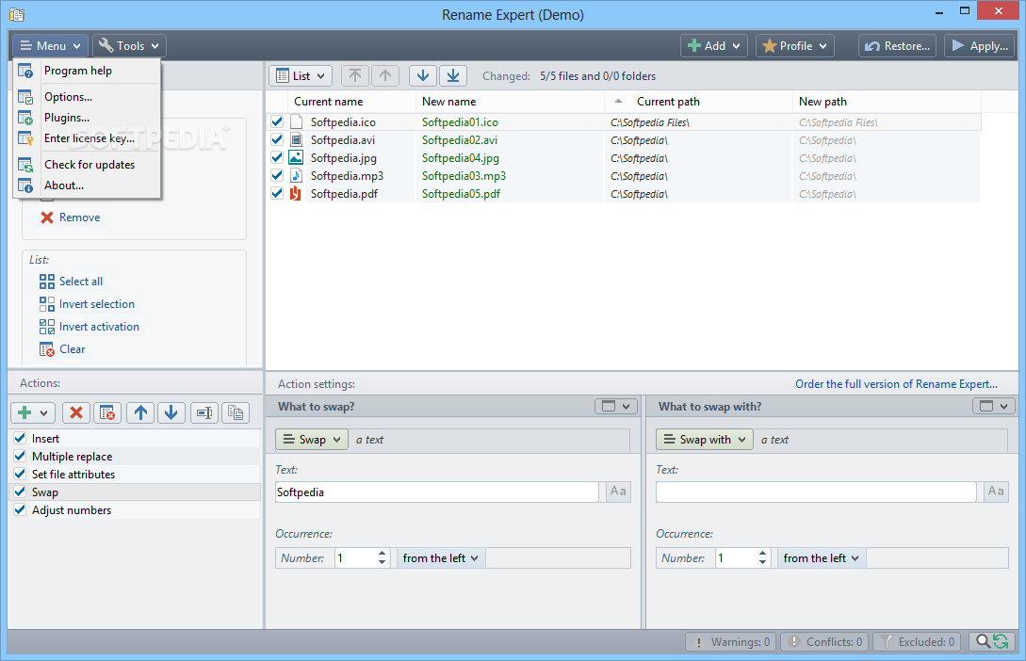1026x661 pixels.
Task: Click the Invert activation icon
Action: click(x=47, y=327)
